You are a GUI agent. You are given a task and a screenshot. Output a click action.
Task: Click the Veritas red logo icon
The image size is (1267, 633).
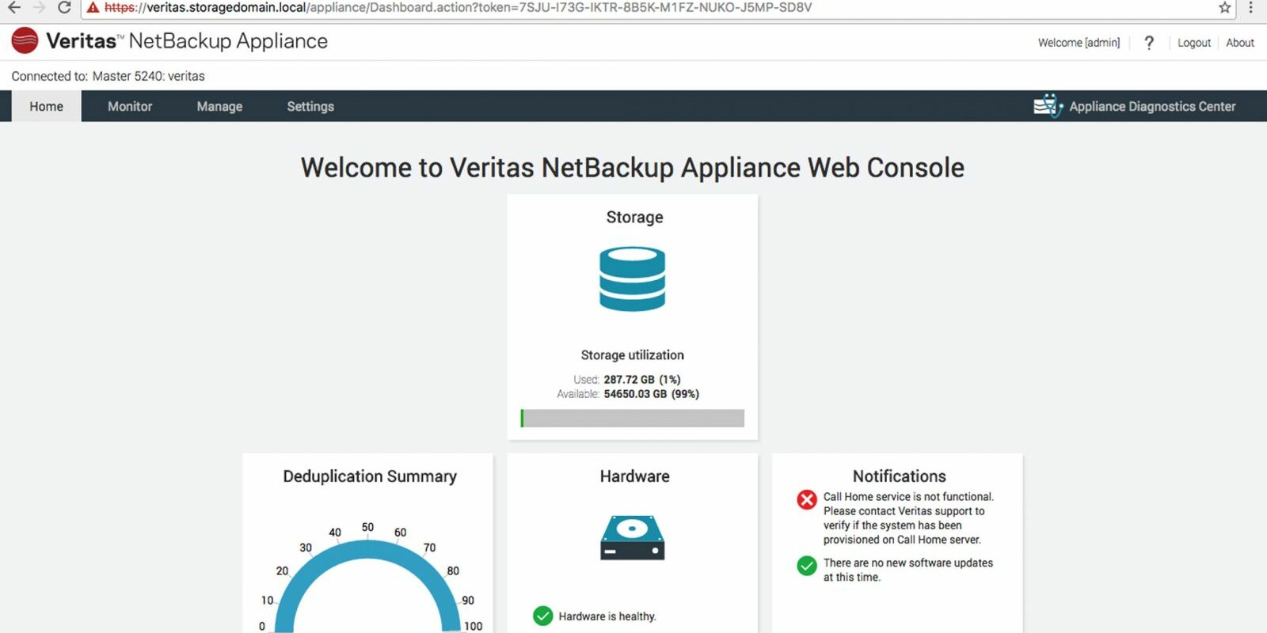tap(25, 40)
